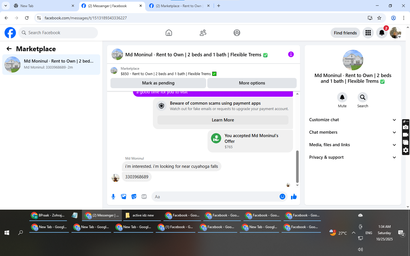
Task: Choose a sticker with the sticker icon
Action: (x=134, y=197)
